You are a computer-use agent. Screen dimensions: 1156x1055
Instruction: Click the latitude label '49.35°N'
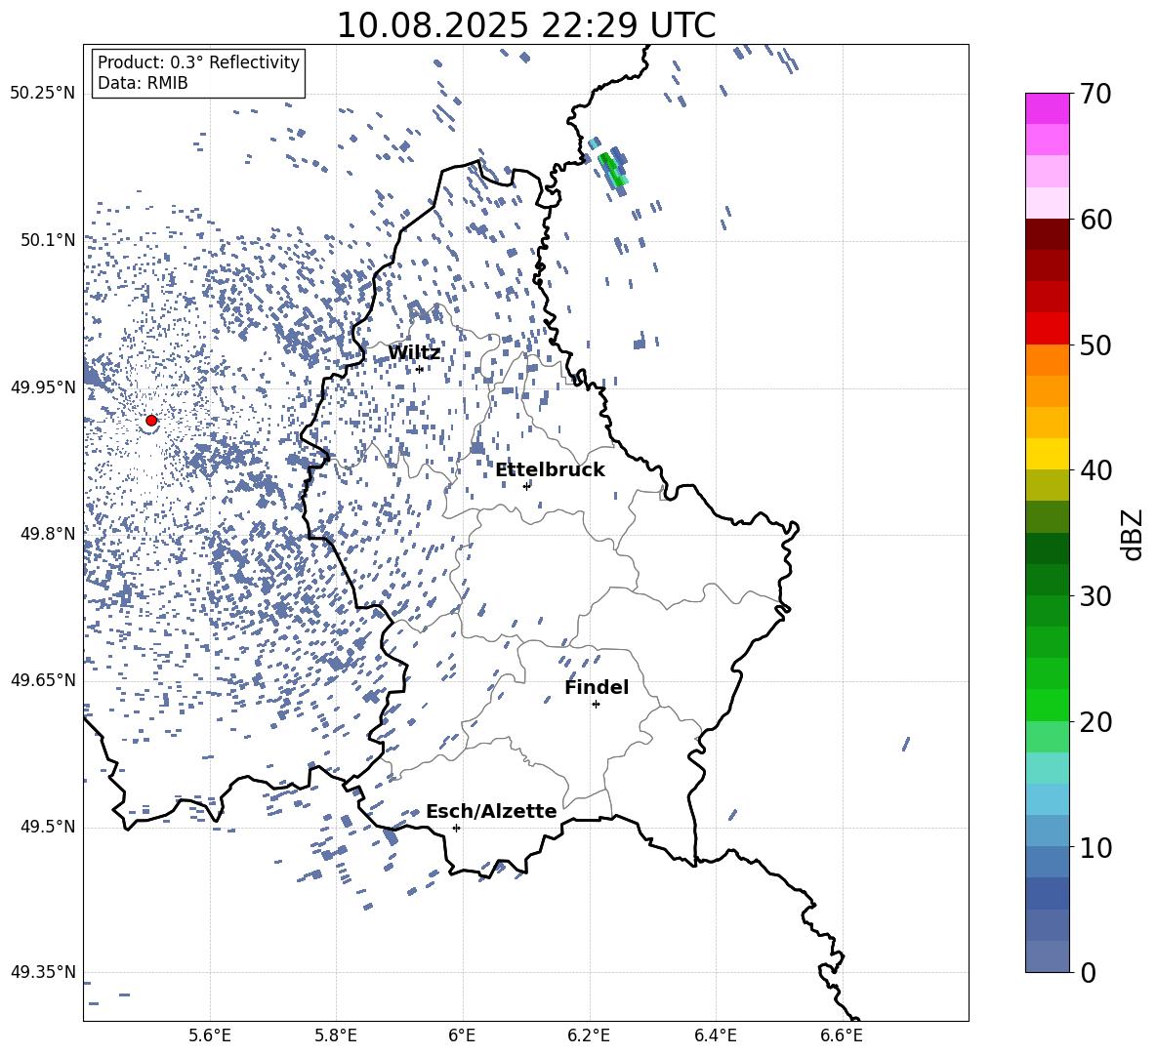point(43,972)
